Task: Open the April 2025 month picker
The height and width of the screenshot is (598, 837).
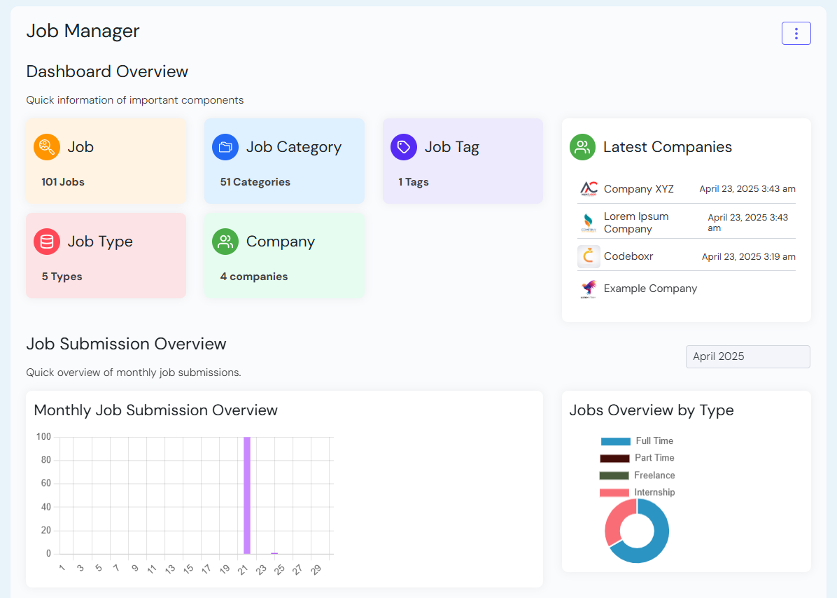Action: tap(747, 356)
